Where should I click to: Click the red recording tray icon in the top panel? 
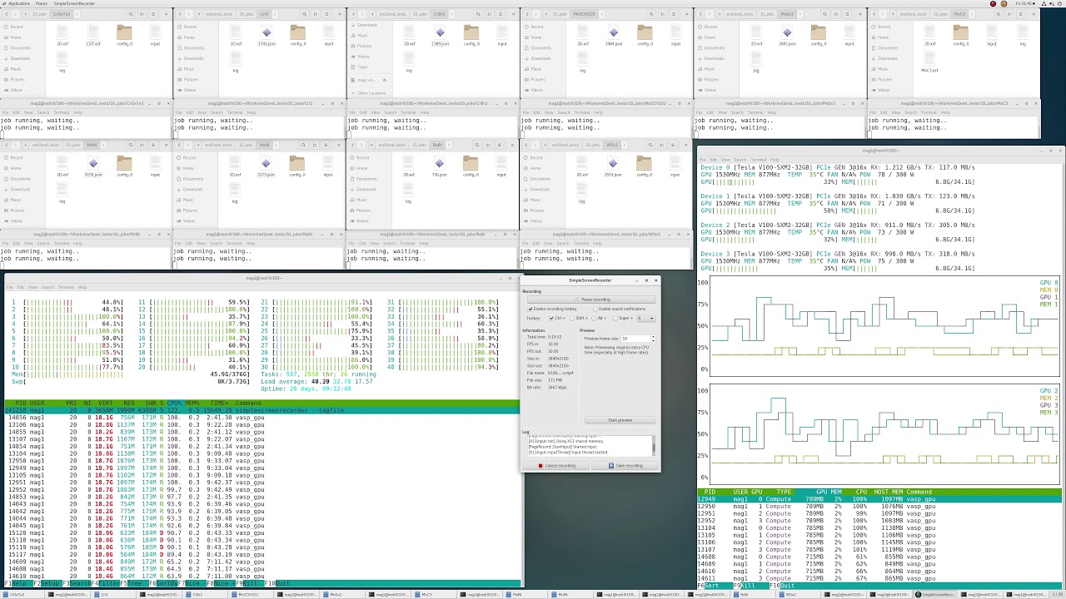[993, 3]
